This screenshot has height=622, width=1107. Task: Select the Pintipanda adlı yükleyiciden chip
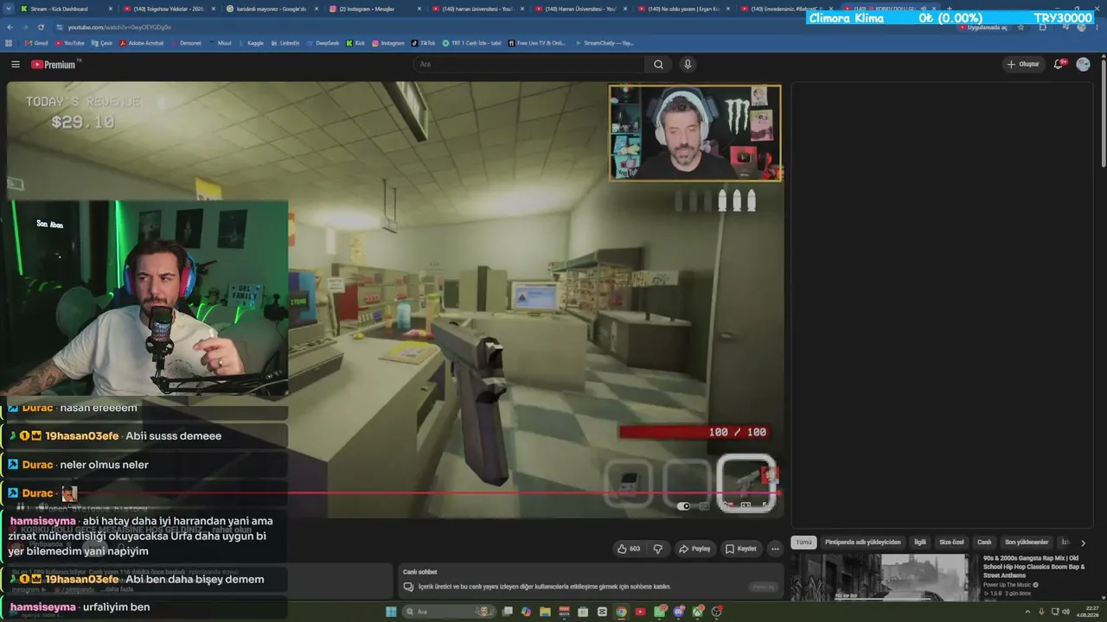pos(863,543)
